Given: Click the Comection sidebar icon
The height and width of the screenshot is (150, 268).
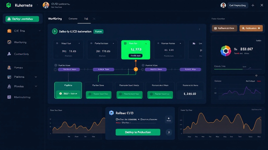Looking at the screenshot, I should pyautogui.click(x=9, y=54).
